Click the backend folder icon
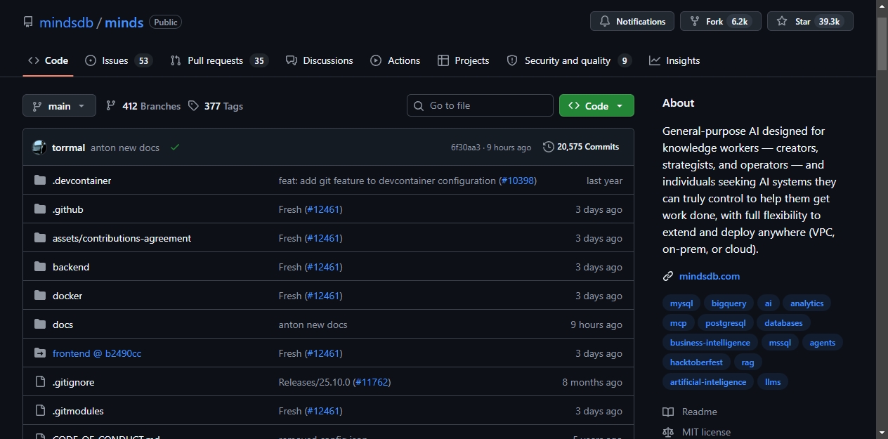 point(40,267)
